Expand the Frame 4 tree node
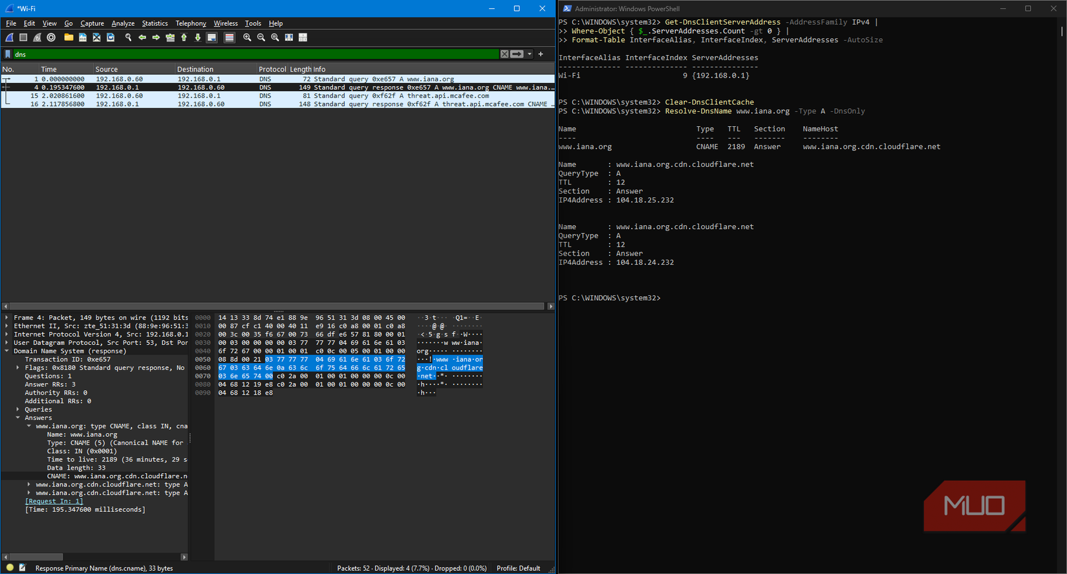The height and width of the screenshot is (574, 1067). [x=7, y=318]
